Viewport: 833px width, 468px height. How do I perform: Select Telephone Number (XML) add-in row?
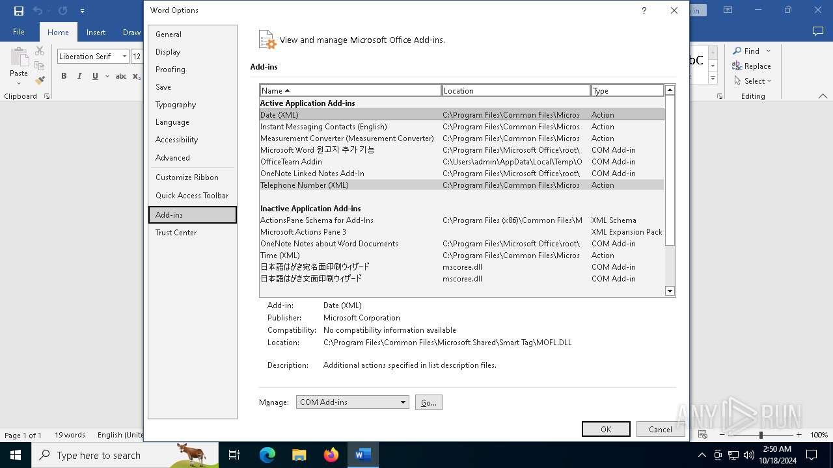click(462, 185)
